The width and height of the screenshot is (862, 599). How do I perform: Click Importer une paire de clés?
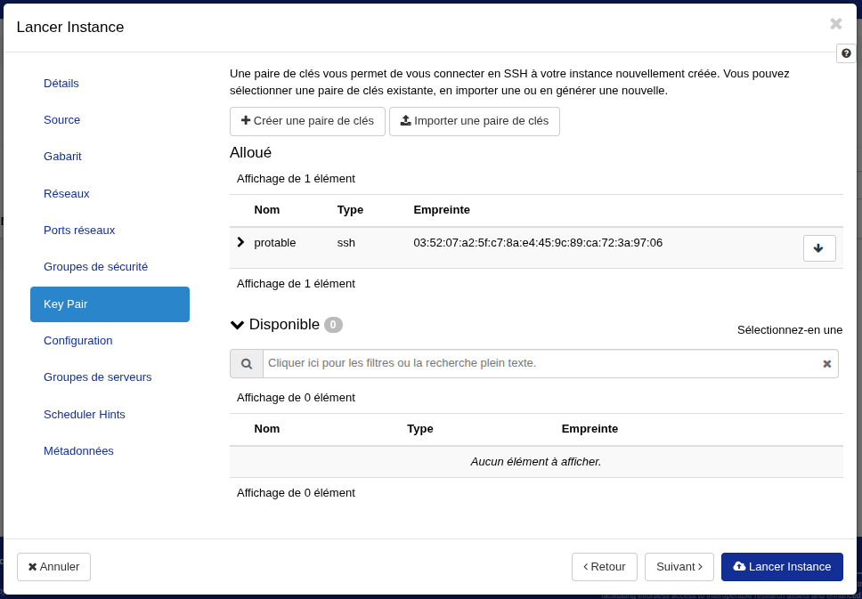(x=474, y=121)
